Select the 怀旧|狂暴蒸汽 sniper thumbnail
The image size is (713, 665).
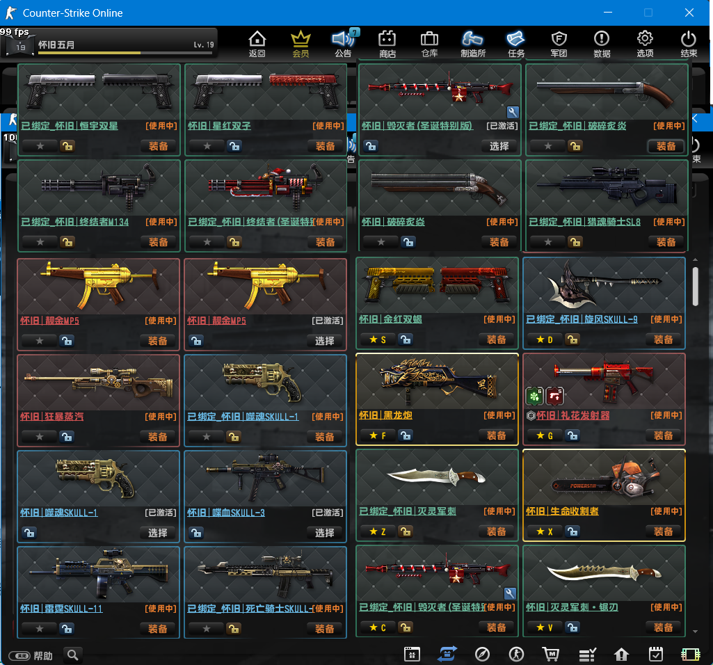tap(99, 383)
